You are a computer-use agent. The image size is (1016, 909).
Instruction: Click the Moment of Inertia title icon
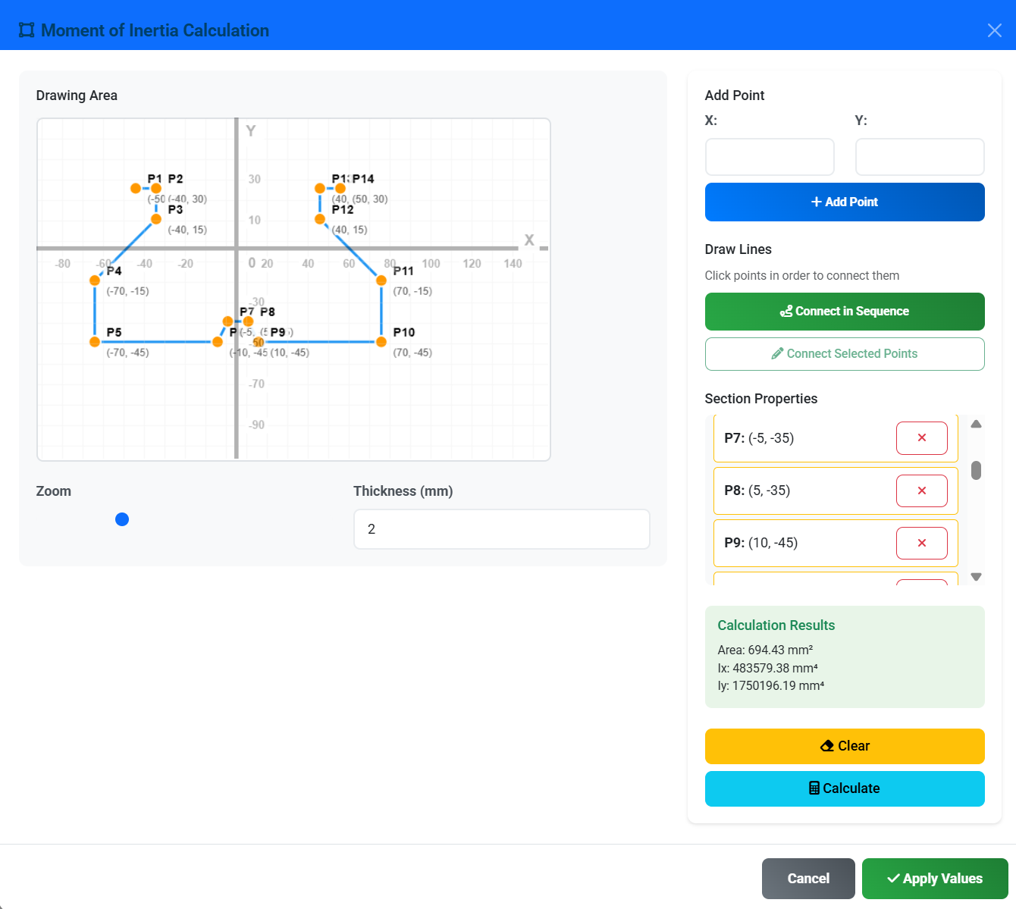pos(27,30)
